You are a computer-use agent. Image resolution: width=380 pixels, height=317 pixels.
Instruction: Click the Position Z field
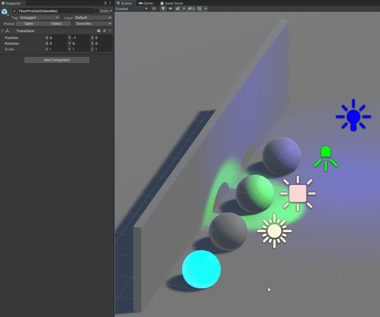(x=104, y=38)
